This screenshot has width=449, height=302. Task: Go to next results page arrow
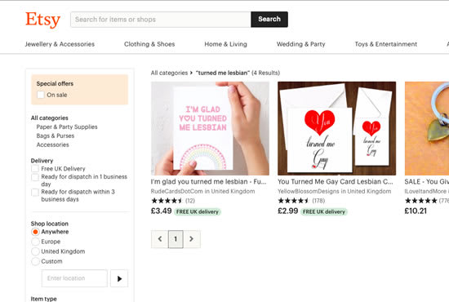click(x=192, y=238)
